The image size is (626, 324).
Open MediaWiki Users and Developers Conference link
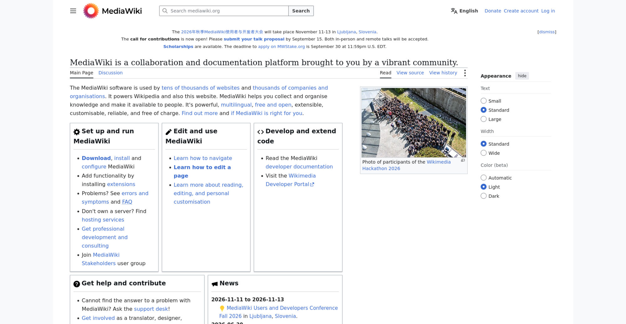pos(279,312)
